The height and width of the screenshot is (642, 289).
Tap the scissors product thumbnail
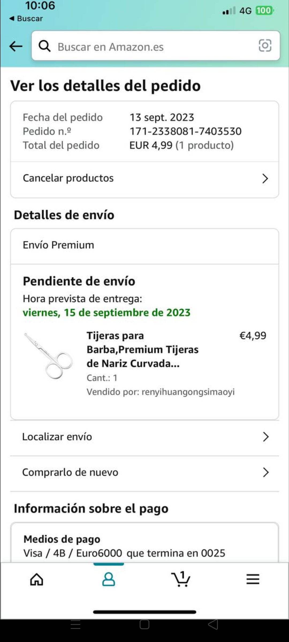(x=48, y=356)
